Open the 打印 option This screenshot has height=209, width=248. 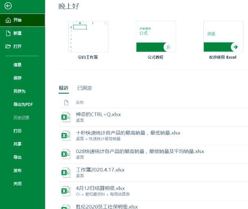(x=18, y=131)
